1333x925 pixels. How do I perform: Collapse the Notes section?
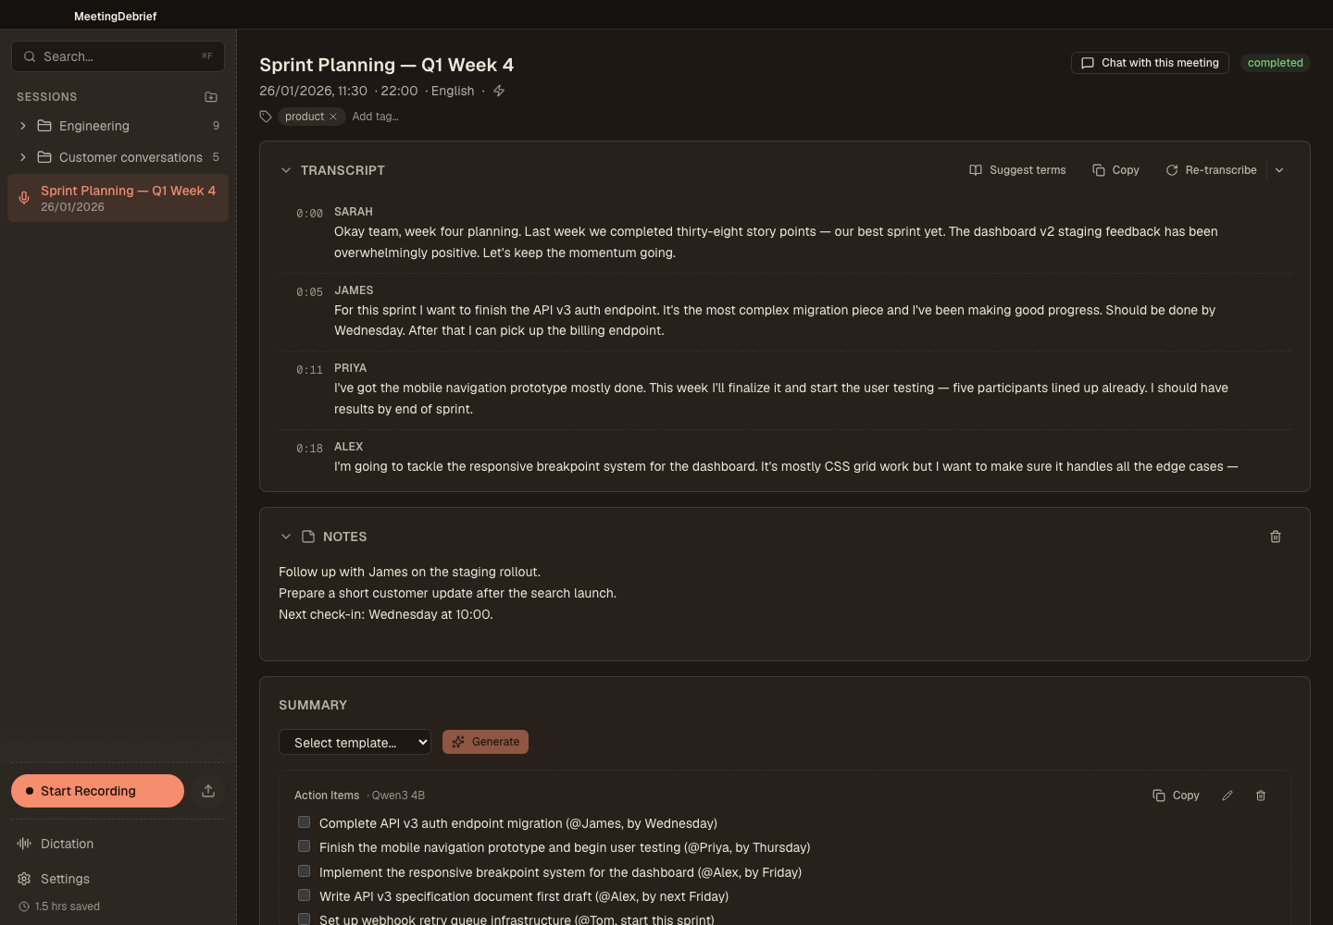tap(286, 536)
